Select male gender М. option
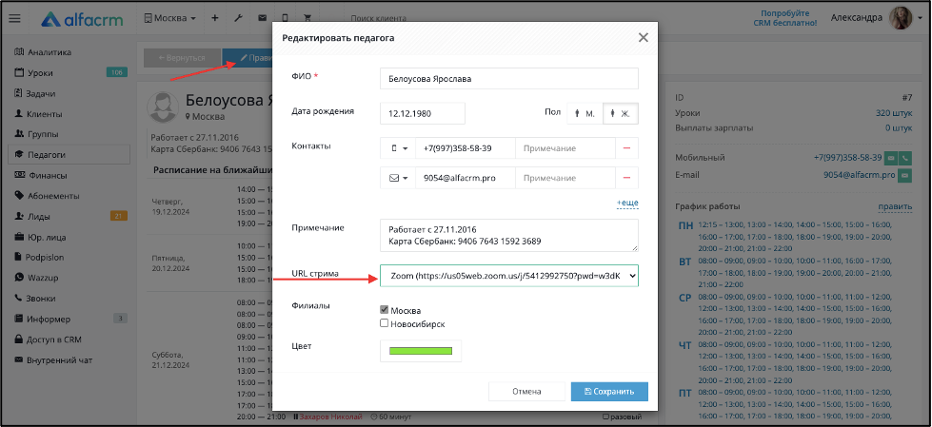Image resolution: width=932 pixels, height=427 pixels. pos(585,113)
